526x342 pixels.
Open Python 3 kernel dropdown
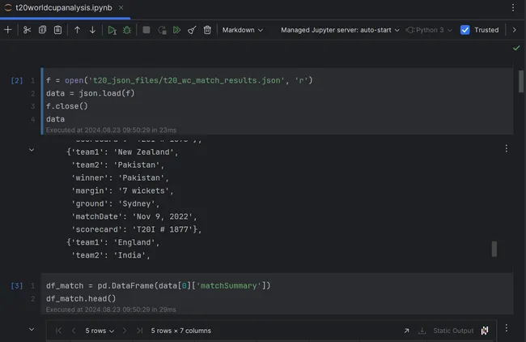[x=429, y=30]
